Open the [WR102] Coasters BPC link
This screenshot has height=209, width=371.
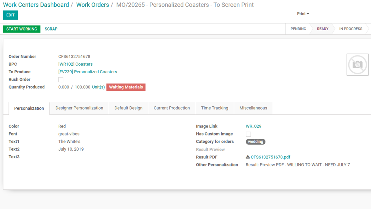75,64
